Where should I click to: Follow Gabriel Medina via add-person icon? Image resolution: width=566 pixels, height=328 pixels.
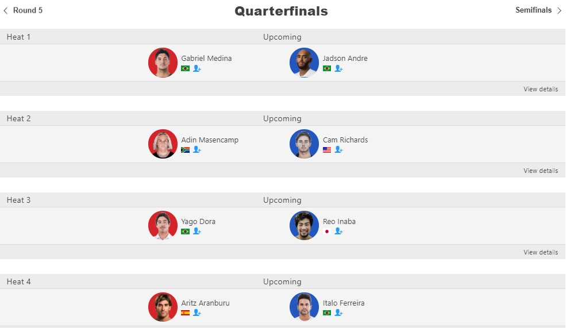click(x=197, y=68)
